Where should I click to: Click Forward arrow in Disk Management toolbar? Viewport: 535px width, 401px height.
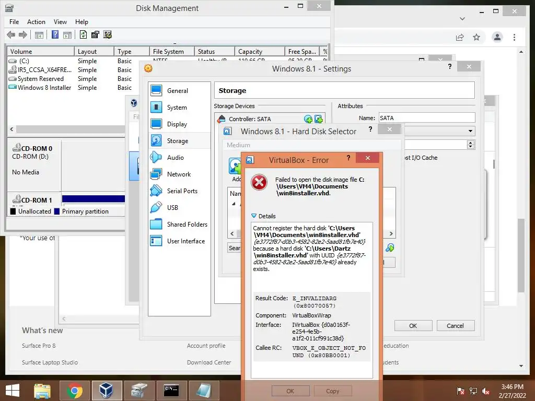(23, 34)
